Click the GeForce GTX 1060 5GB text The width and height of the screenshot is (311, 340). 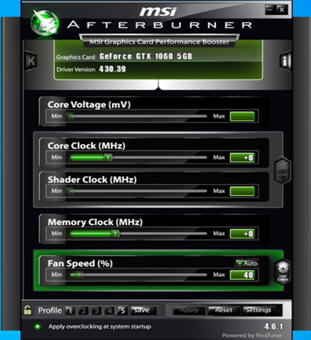(x=146, y=56)
